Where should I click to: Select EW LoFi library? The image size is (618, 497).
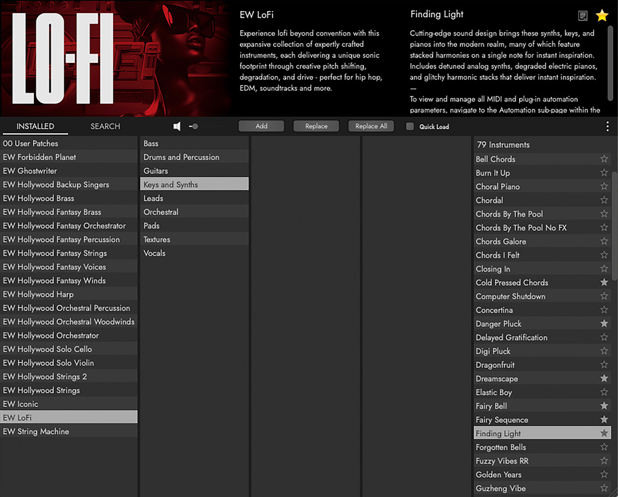tap(69, 417)
